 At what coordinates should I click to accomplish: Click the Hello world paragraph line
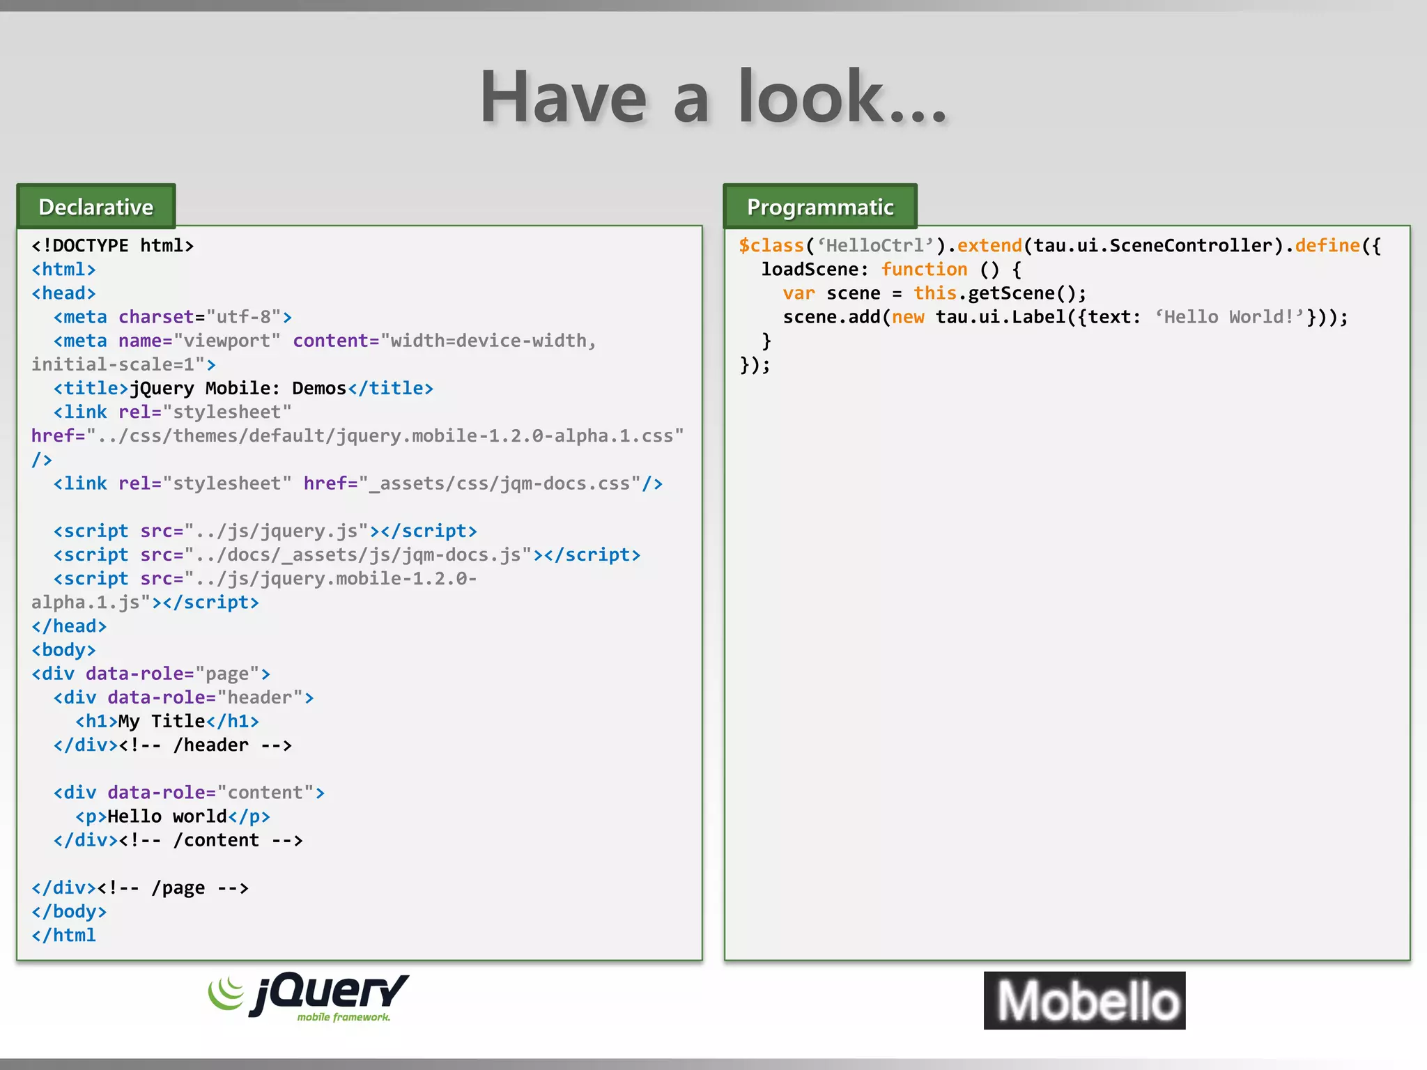pos(172,816)
